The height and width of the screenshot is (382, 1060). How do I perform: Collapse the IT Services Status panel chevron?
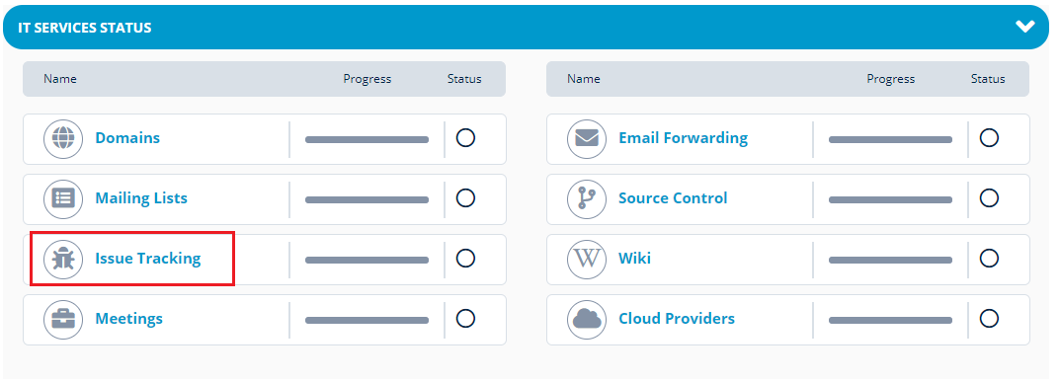1024,27
